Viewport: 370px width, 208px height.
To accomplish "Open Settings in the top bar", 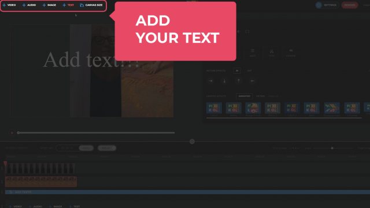I will (x=327, y=5).
